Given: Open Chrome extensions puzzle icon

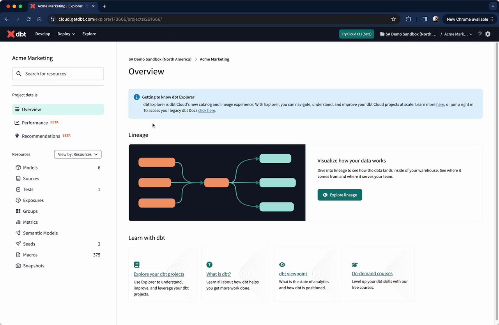Looking at the screenshot, I should point(409,19).
